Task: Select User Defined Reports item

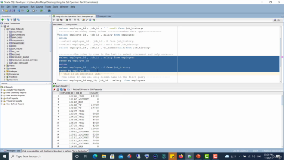Action: click(x=15, y=104)
